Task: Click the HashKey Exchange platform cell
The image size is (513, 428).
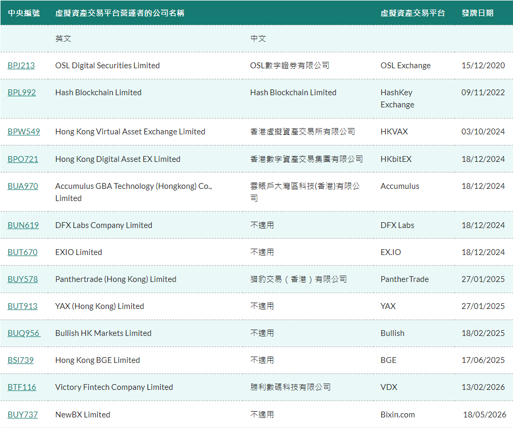Action: pyautogui.click(x=397, y=98)
